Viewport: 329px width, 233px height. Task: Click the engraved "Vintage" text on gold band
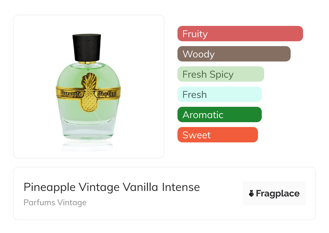(107, 93)
